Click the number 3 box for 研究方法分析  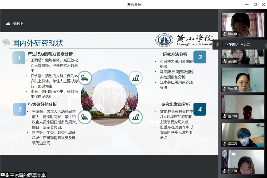coord(200,57)
